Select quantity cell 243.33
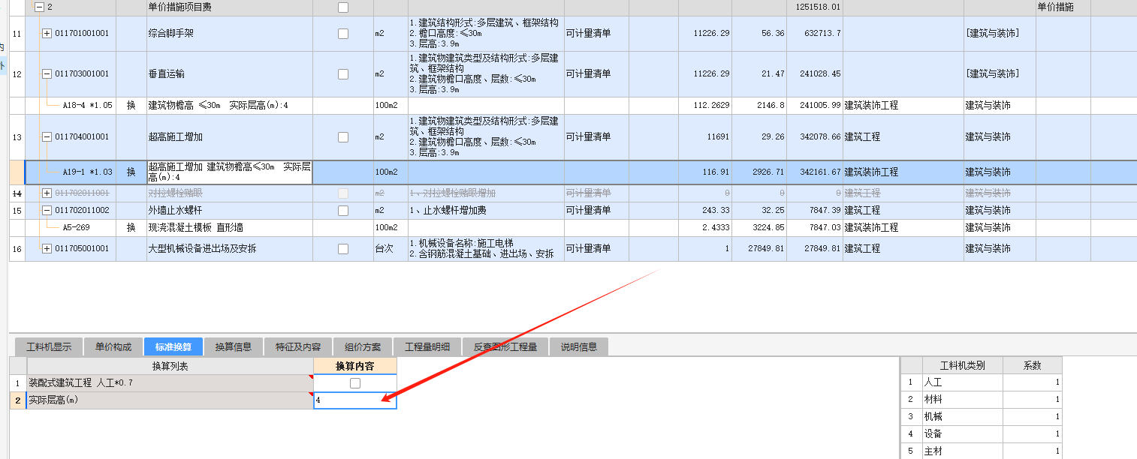Viewport: 1137px width, 459px height. [x=704, y=211]
